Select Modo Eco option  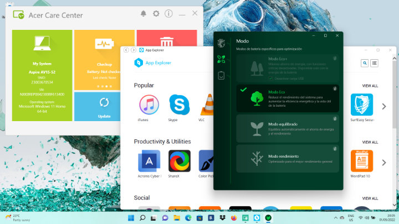288,98
